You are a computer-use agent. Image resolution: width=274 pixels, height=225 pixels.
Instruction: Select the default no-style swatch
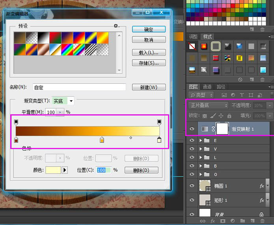coord(192,46)
